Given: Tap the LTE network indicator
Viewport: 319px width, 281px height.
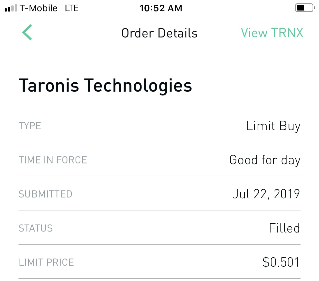Looking at the screenshot, I should click(x=71, y=8).
